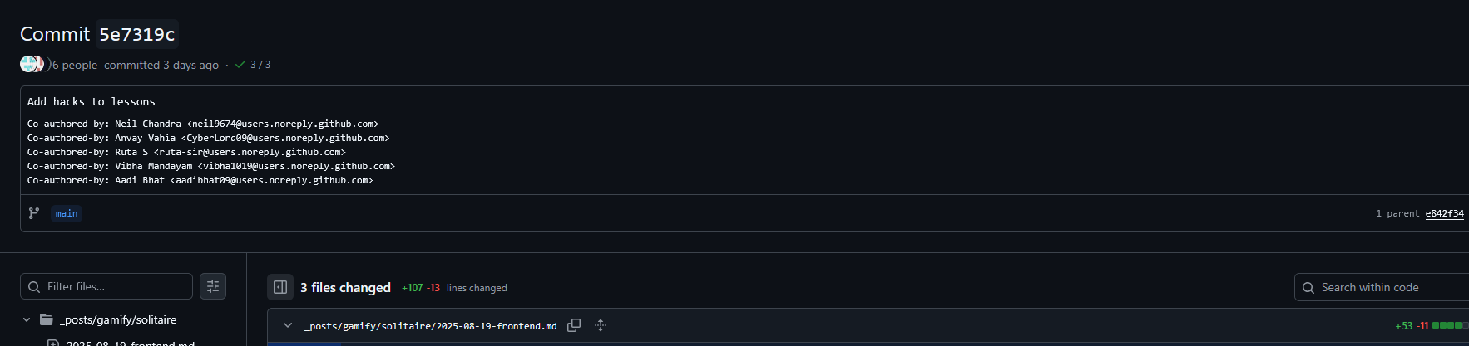Collapse the _posts/gamify/solitaire folder chevron
Viewport: 1469px width, 346px height.
27,319
